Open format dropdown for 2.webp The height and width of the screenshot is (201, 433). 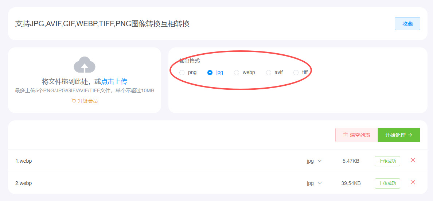314,183
